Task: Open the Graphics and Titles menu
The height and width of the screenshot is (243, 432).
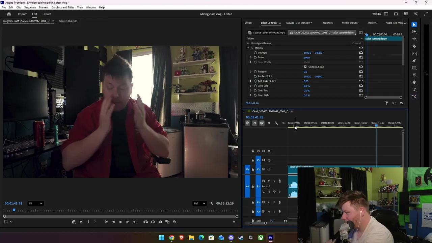Action: 63,7
